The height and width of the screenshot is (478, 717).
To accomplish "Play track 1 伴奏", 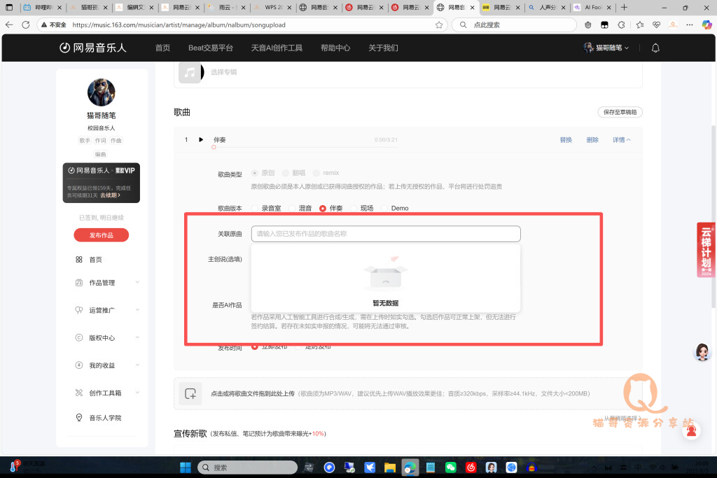I will pos(201,139).
